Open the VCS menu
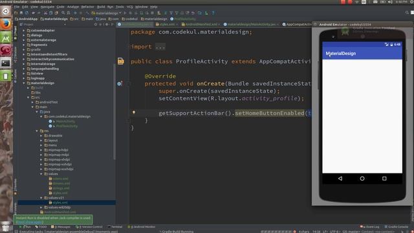The height and width of the screenshot is (233, 414). (x=129, y=7)
